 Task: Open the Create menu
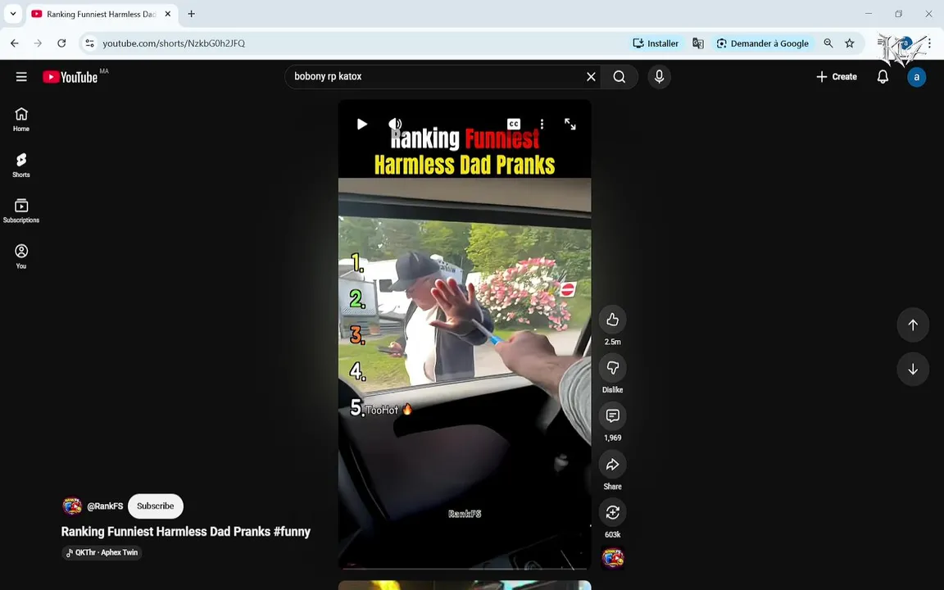click(836, 76)
